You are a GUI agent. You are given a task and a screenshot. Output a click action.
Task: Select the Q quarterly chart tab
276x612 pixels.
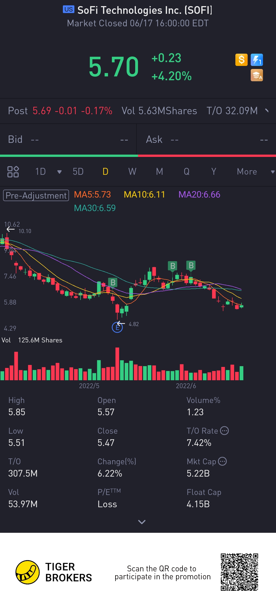187,171
